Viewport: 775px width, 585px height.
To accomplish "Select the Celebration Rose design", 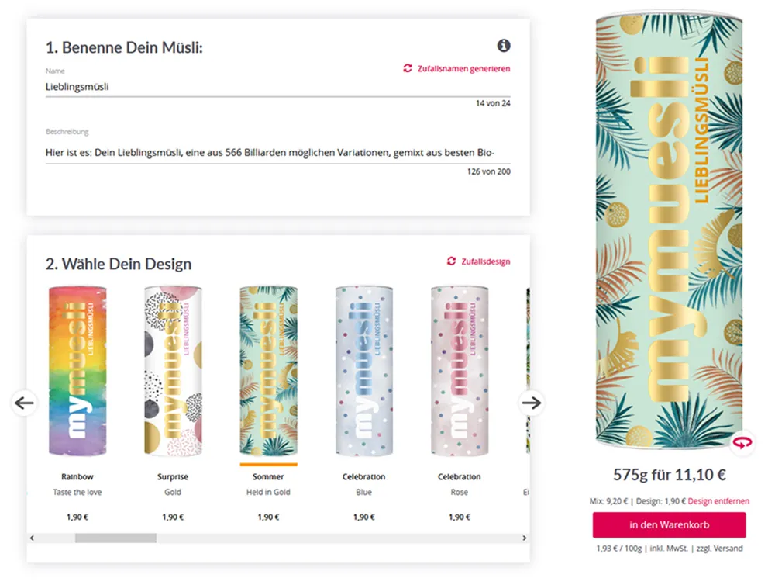I will (459, 372).
